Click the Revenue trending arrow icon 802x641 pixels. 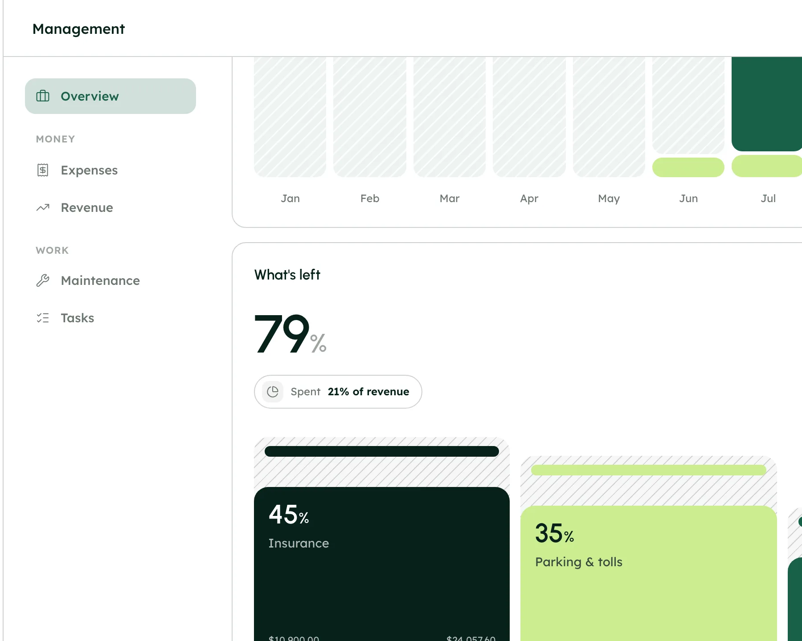[43, 207]
